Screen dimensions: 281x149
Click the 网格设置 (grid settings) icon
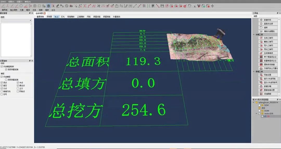click(261, 75)
